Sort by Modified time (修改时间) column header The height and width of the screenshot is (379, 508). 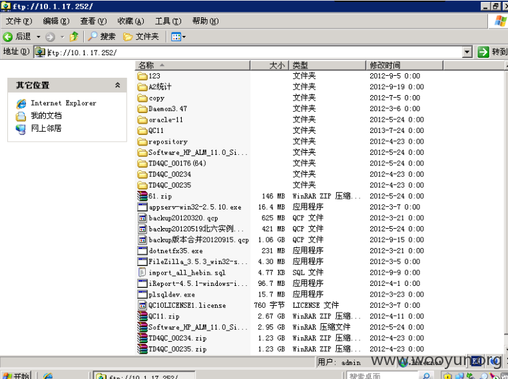pyautogui.click(x=404, y=65)
